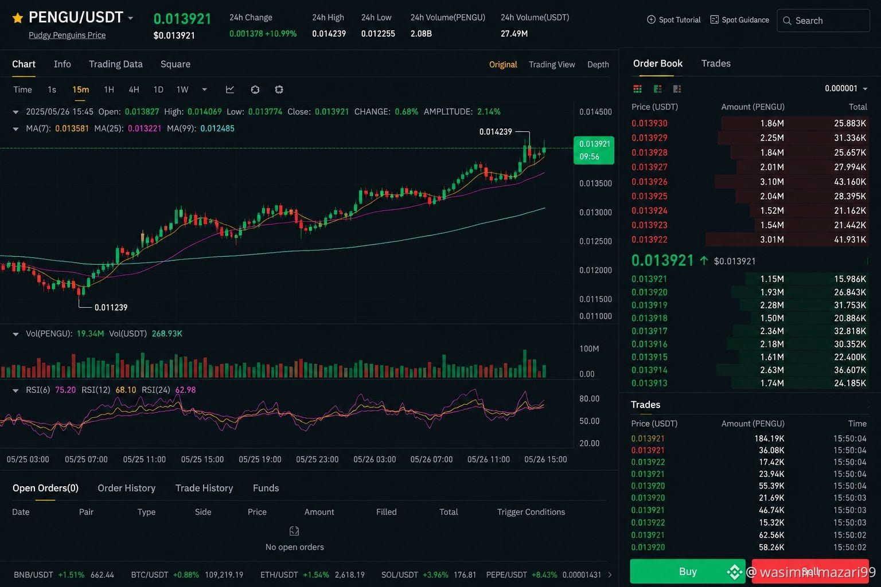Viewport: 881px width, 587px height.
Task: Expand more time intervals dropdown arrow
Action: coord(204,89)
